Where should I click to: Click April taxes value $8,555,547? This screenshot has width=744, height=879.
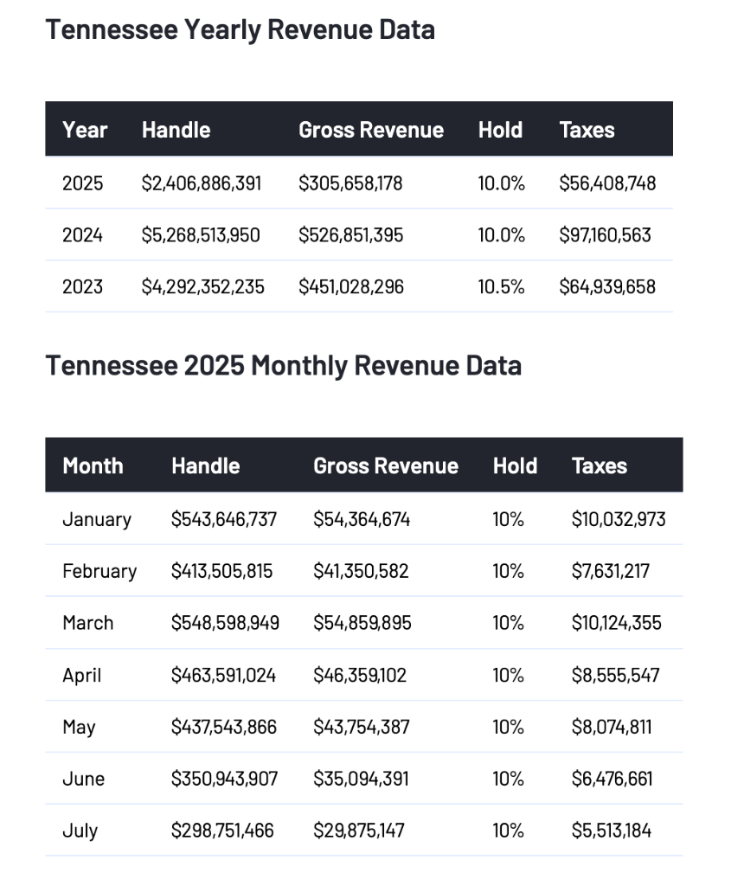[x=615, y=675]
